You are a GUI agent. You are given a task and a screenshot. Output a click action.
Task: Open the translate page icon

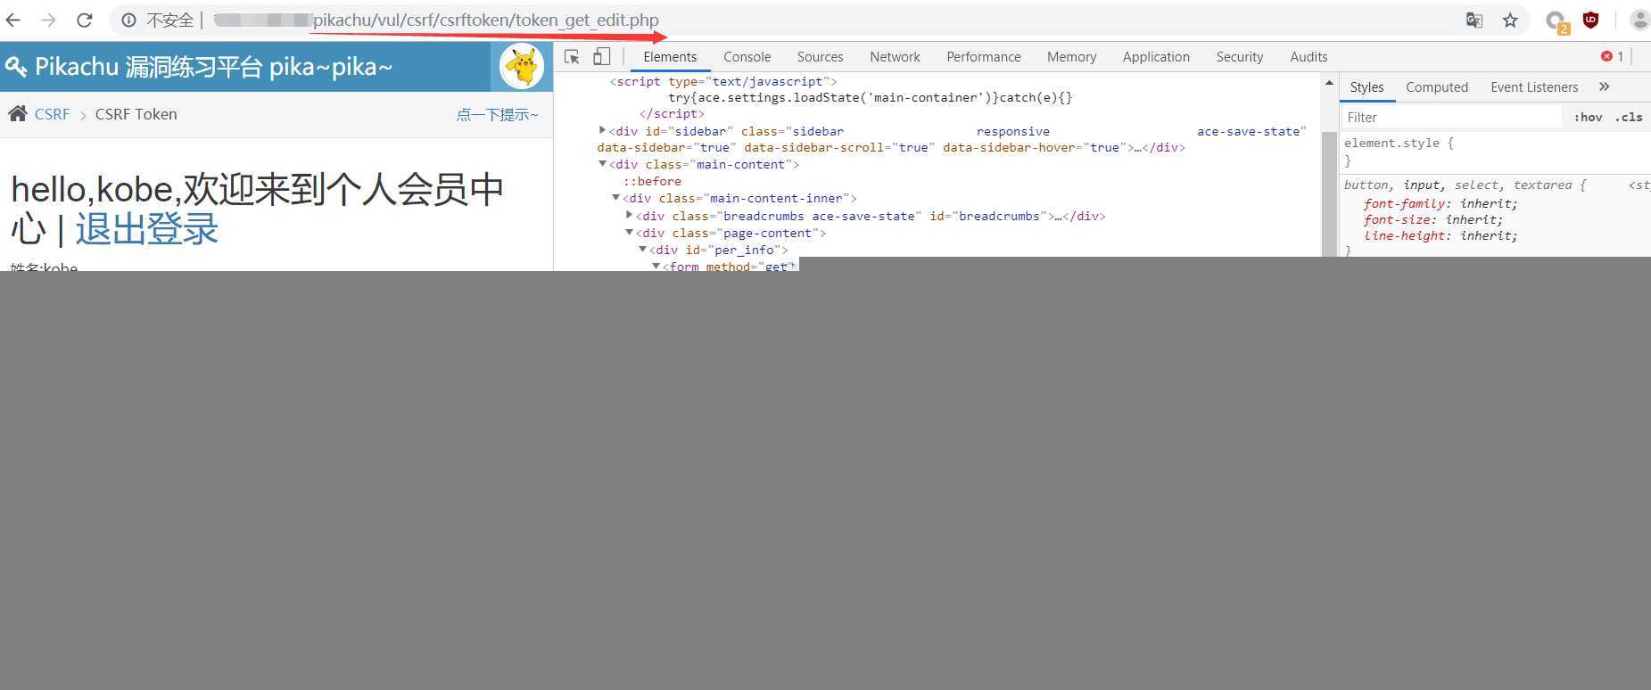(x=1474, y=20)
